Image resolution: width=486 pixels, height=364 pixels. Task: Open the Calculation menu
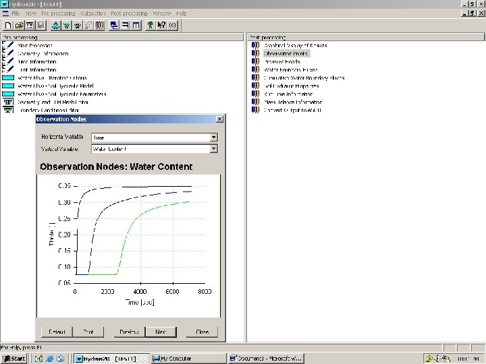92,13
